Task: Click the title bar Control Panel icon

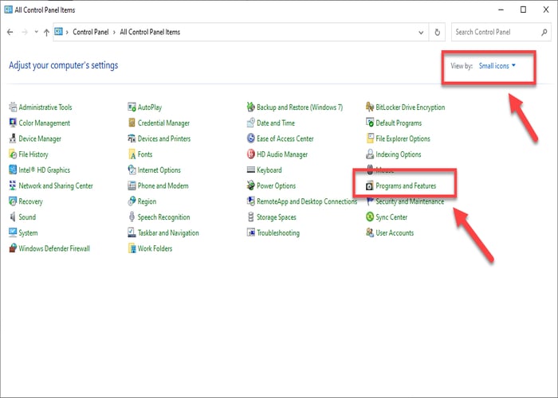Action: coord(8,10)
